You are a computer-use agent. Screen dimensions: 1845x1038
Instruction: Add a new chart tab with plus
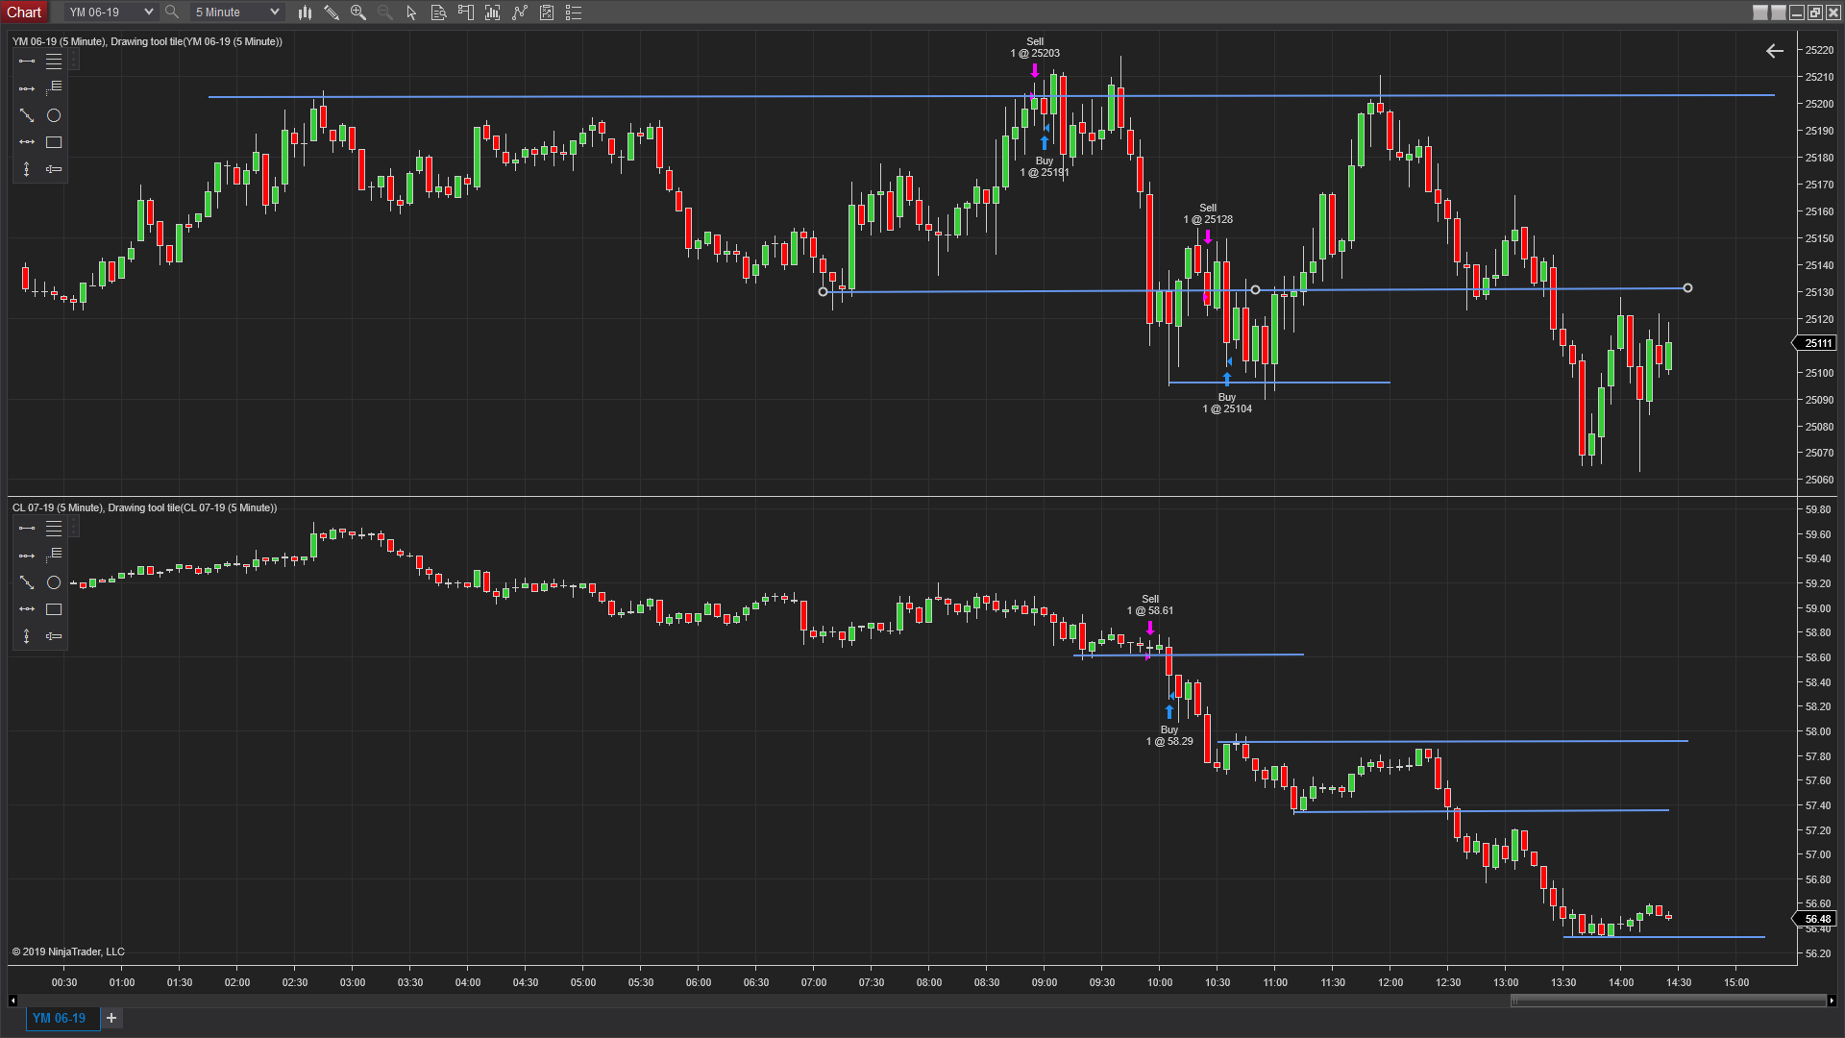pos(111,1018)
